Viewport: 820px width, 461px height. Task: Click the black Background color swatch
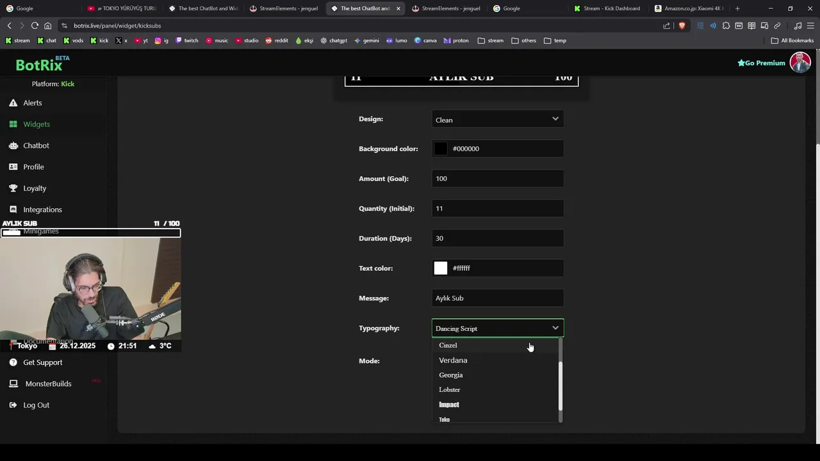tap(441, 149)
